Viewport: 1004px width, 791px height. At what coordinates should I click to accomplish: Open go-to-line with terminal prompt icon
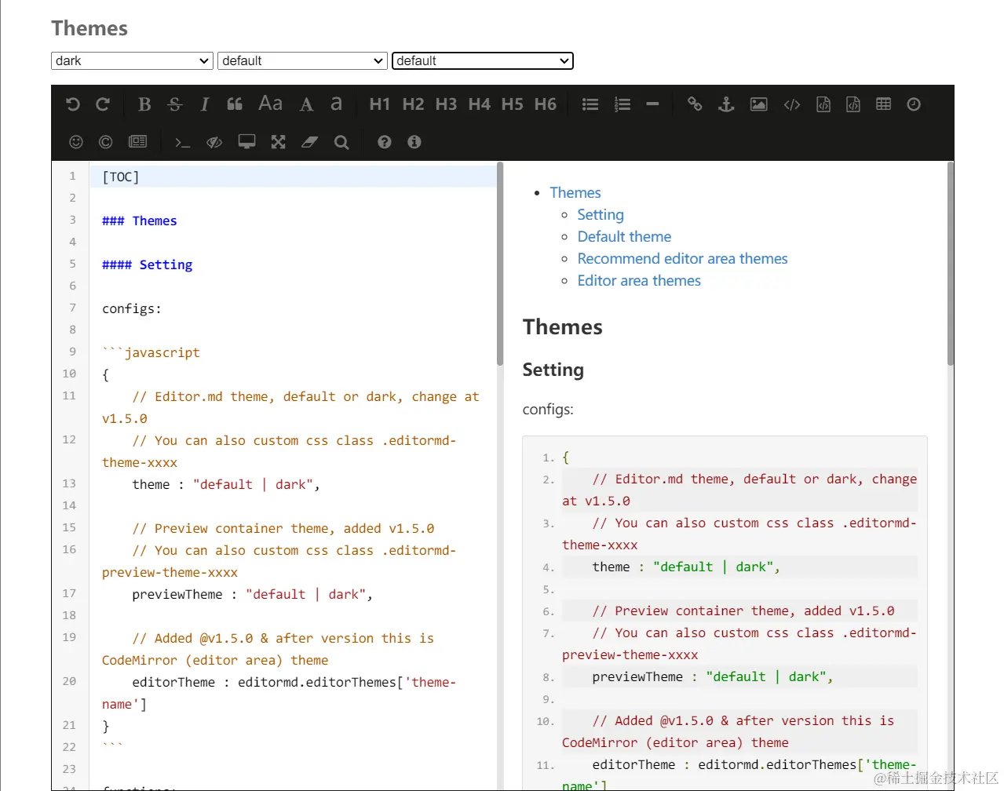(x=182, y=142)
